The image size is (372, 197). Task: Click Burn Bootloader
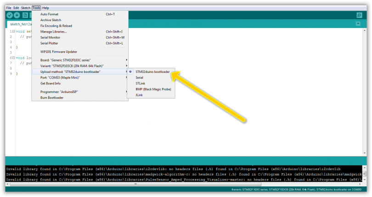point(52,98)
